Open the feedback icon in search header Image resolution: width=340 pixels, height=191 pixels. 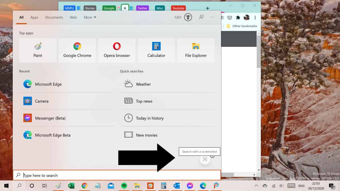(201, 17)
